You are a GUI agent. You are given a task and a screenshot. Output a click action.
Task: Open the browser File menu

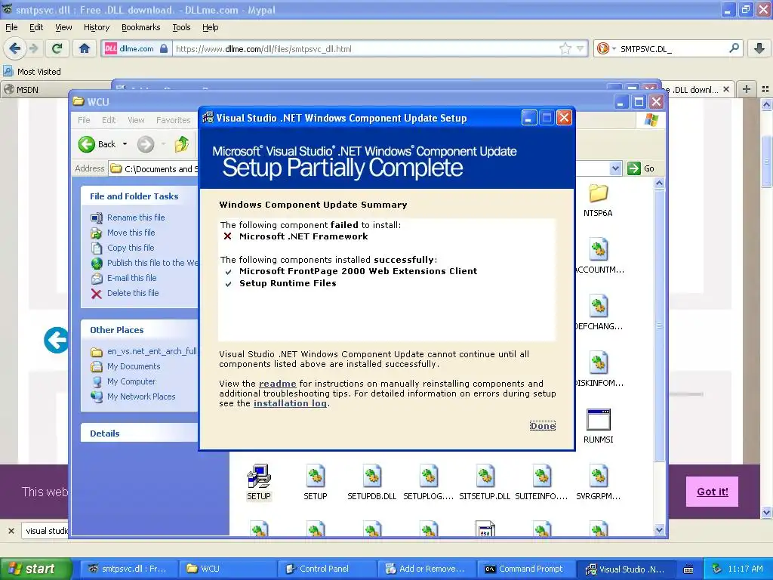point(11,27)
